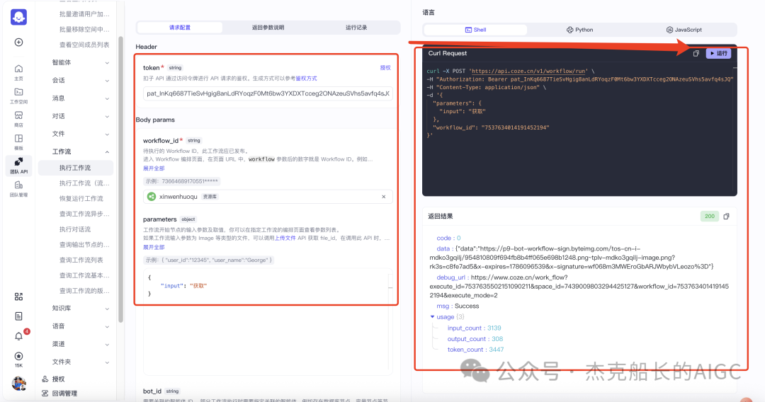Expand the 文件夹 section
The image size is (765, 402).
click(x=81, y=362)
